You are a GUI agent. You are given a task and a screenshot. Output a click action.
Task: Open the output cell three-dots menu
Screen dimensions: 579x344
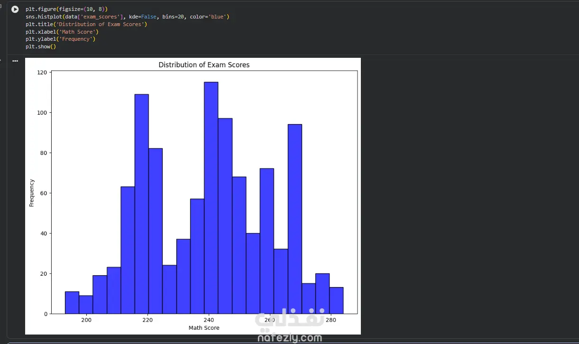[15, 61]
